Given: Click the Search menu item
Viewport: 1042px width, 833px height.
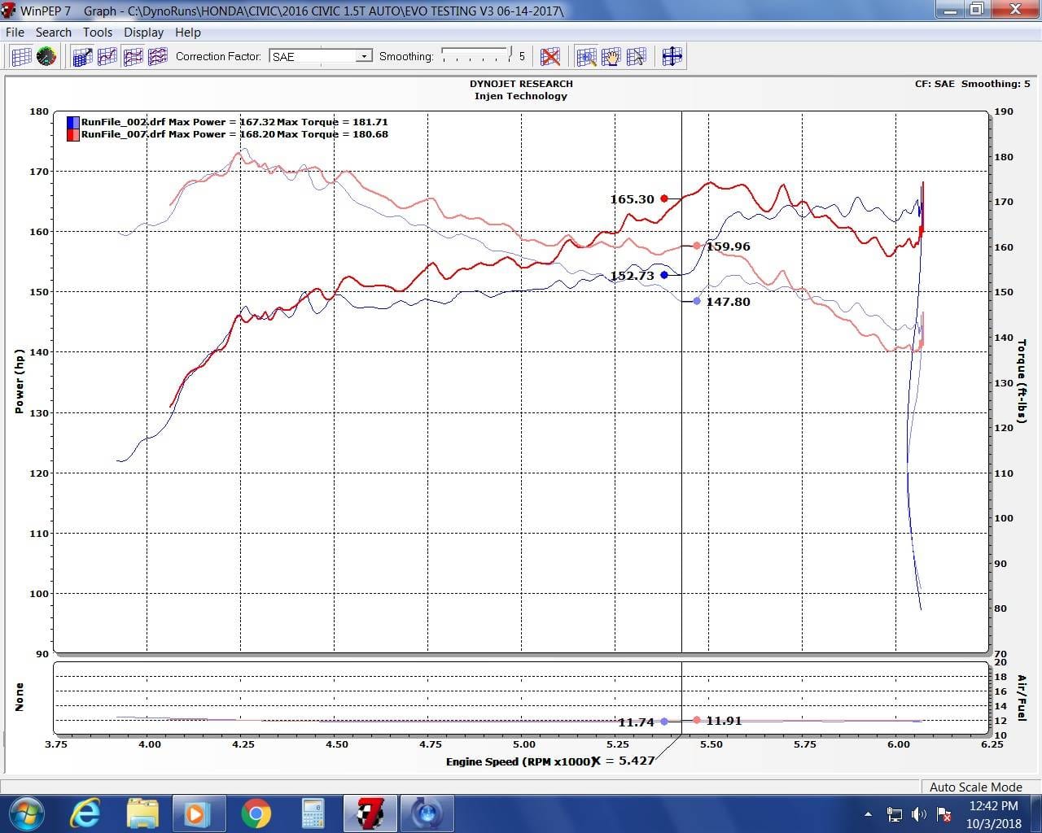Looking at the screenshot, I should [54, 32].
